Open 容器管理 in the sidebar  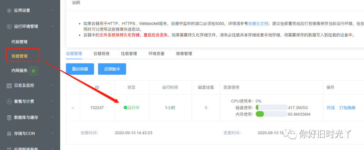click(20, 56)
